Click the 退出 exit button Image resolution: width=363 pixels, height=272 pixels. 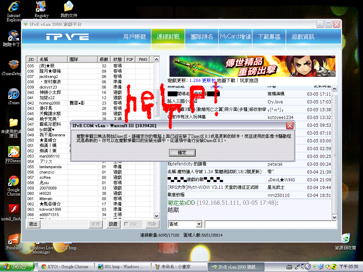pos(33,224)
